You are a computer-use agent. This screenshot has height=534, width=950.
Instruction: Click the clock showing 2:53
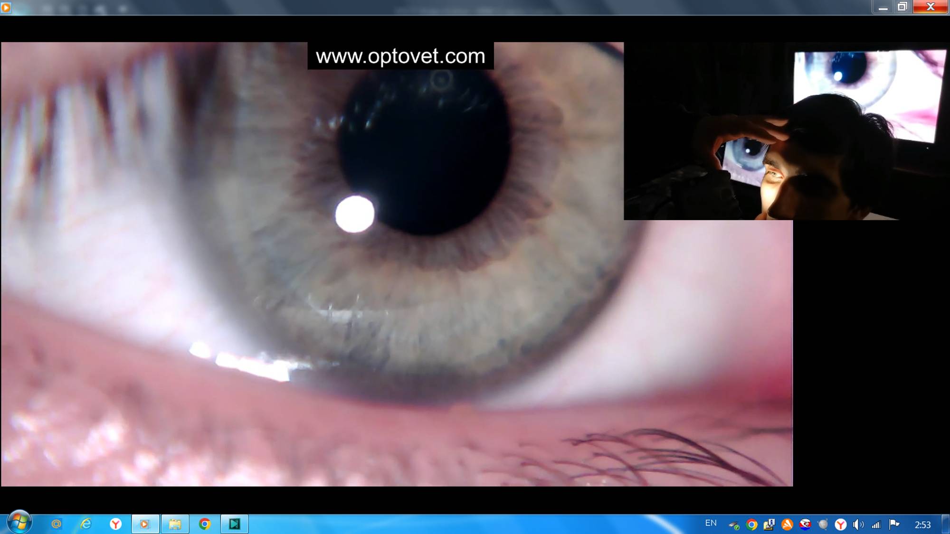coord(922,525)
